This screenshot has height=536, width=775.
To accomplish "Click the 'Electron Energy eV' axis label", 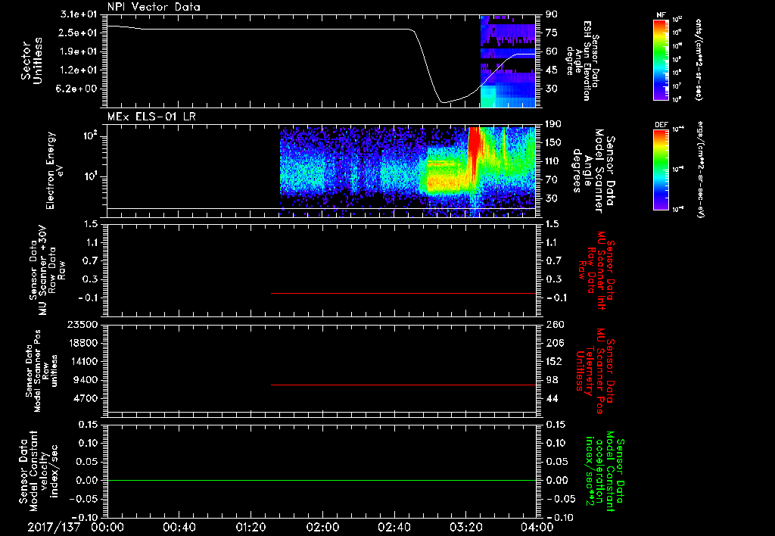I will point(54,170).
